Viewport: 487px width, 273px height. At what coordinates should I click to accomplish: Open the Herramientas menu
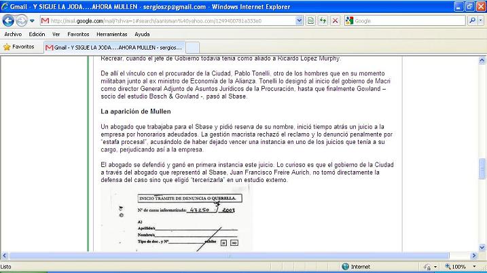click(x=112, y=34)
